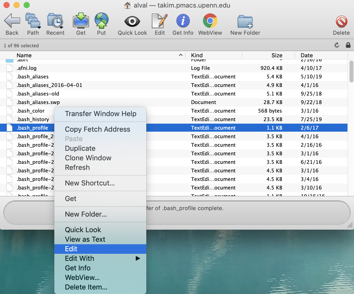Open WebView Chrome icon

210,21
